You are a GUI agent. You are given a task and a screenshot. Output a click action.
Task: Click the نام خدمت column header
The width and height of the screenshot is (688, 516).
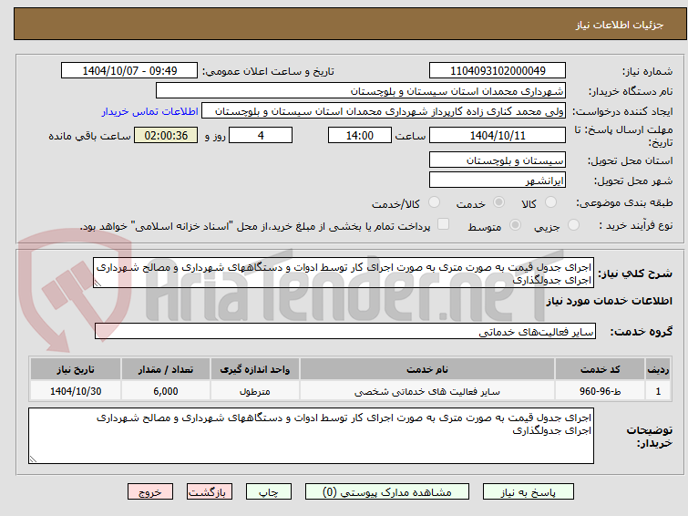pos(427,369)
